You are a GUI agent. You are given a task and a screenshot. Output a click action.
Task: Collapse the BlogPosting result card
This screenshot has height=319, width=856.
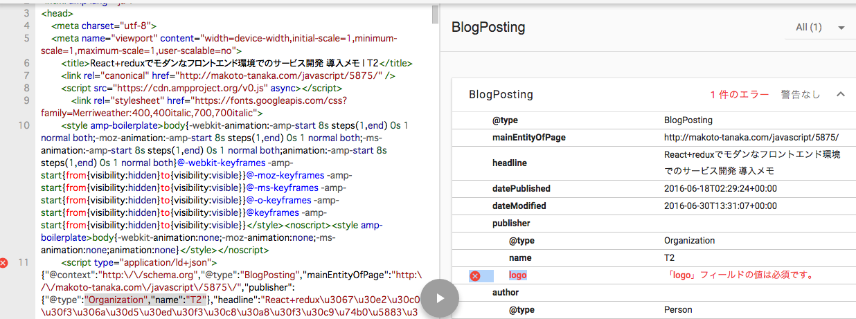tap(841, 94)
